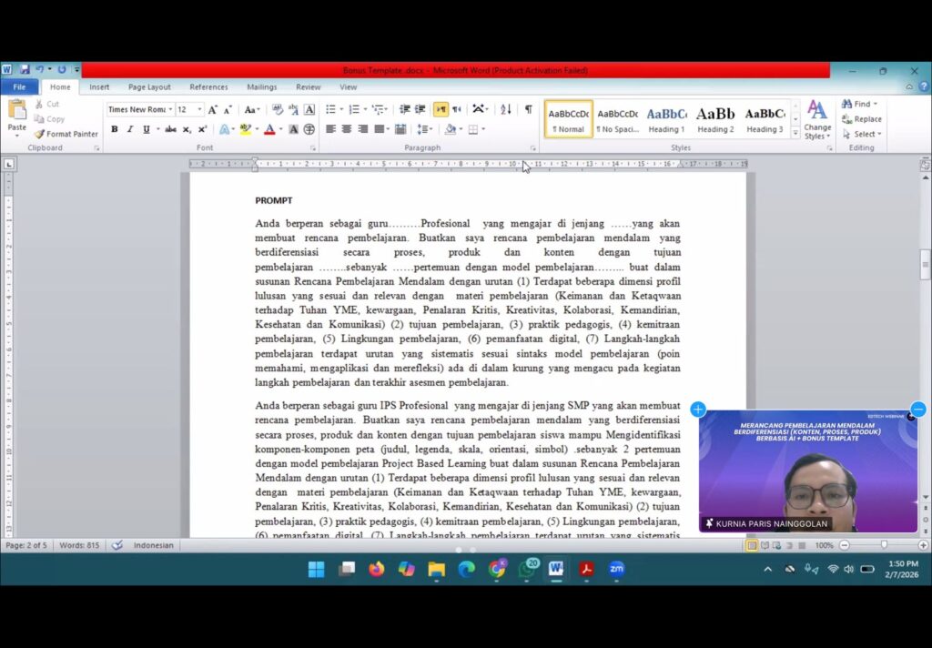Toggle show paragraph marks
The width and height of the screenshot is (932, 648).
click(528, 109)
